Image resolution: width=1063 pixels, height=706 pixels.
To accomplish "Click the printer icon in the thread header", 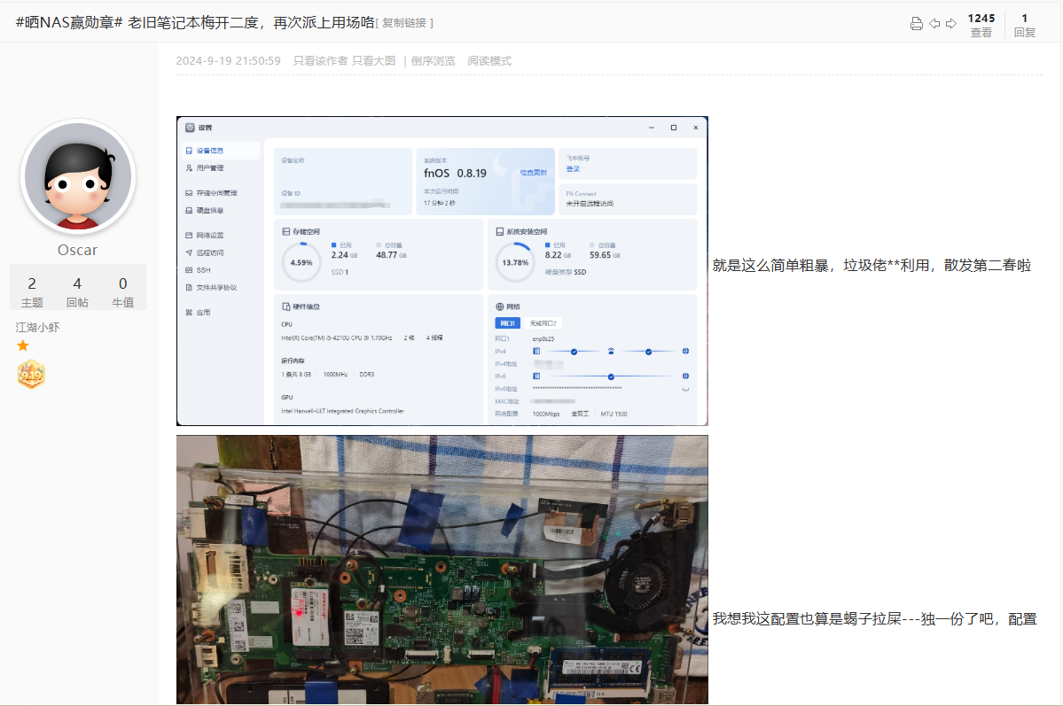I will pos(916,24).
